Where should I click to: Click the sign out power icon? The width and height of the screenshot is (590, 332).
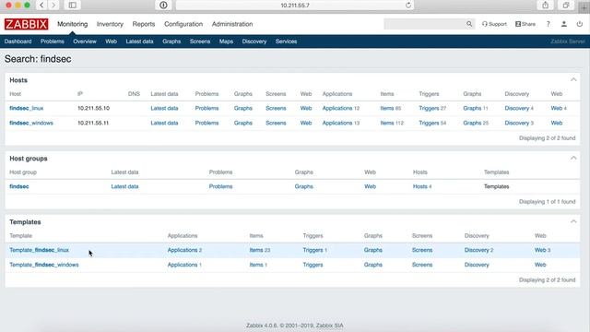pyautogui.click(x=580, y=24)
